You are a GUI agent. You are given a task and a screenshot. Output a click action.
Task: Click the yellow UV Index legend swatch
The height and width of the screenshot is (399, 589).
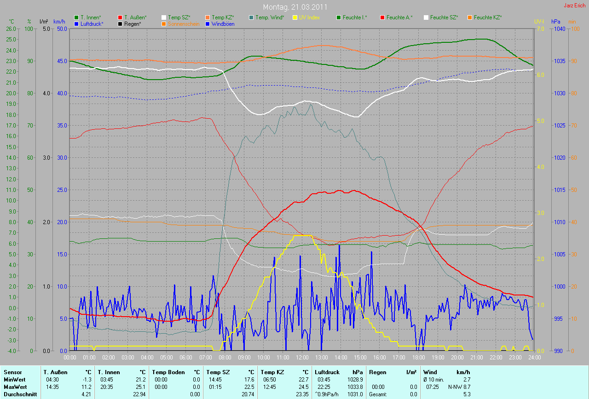(x=295, y=17)
